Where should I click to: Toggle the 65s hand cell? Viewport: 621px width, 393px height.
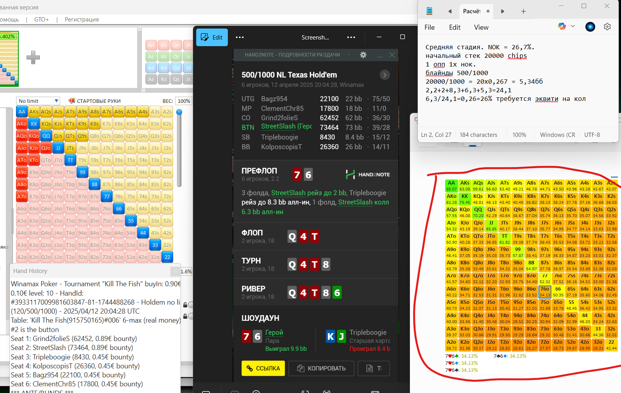[x=131, y=209]
